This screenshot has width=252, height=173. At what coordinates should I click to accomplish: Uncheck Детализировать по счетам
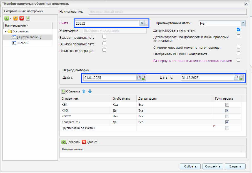click(x=238, y=29)
